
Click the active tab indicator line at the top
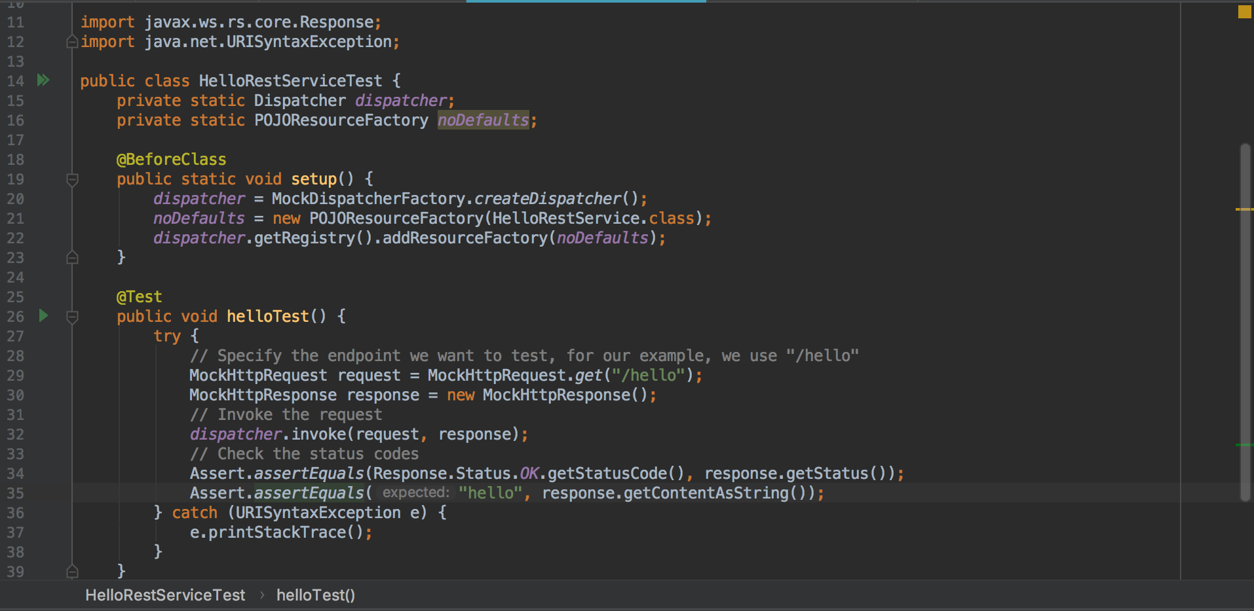586,1
